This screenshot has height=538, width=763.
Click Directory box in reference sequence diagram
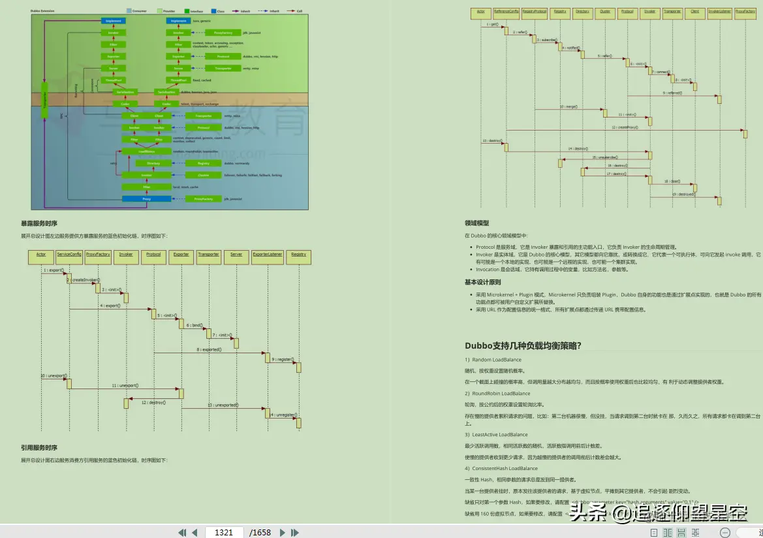pos(582,14)
